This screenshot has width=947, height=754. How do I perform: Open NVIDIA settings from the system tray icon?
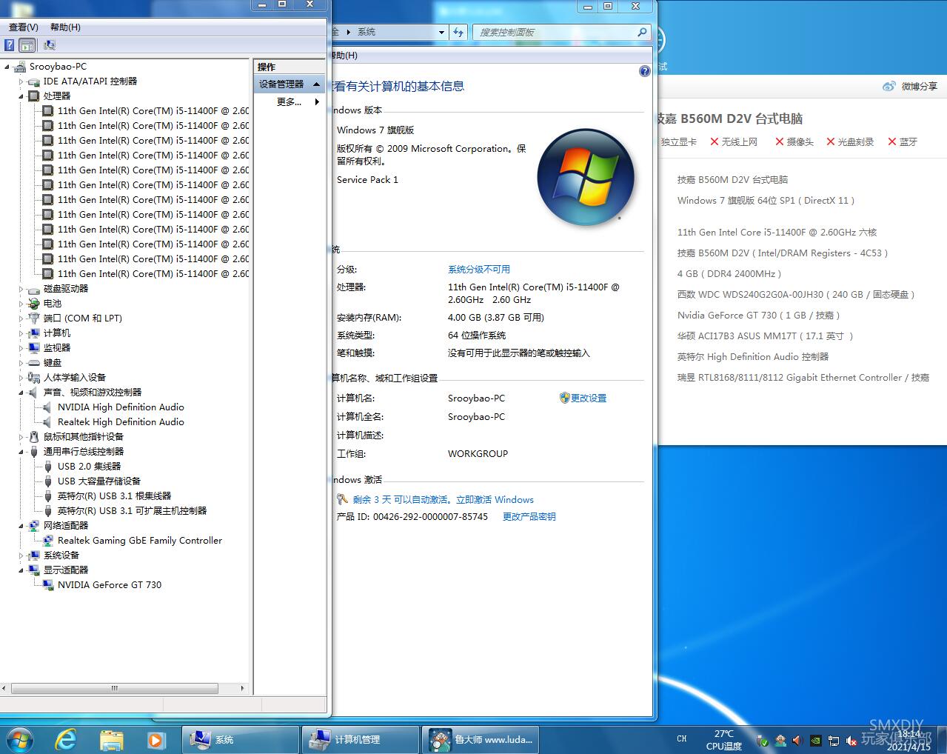click(816, 741)
